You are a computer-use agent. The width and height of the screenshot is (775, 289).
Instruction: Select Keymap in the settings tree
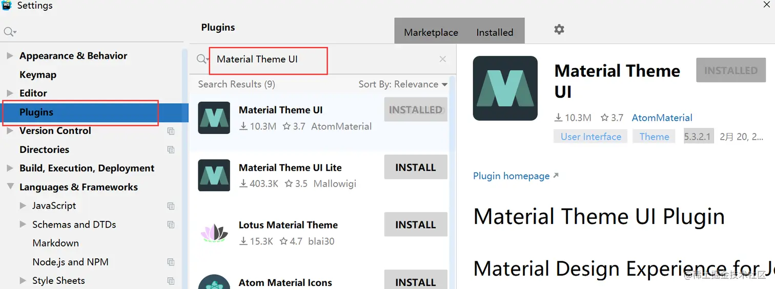[38, 75]
